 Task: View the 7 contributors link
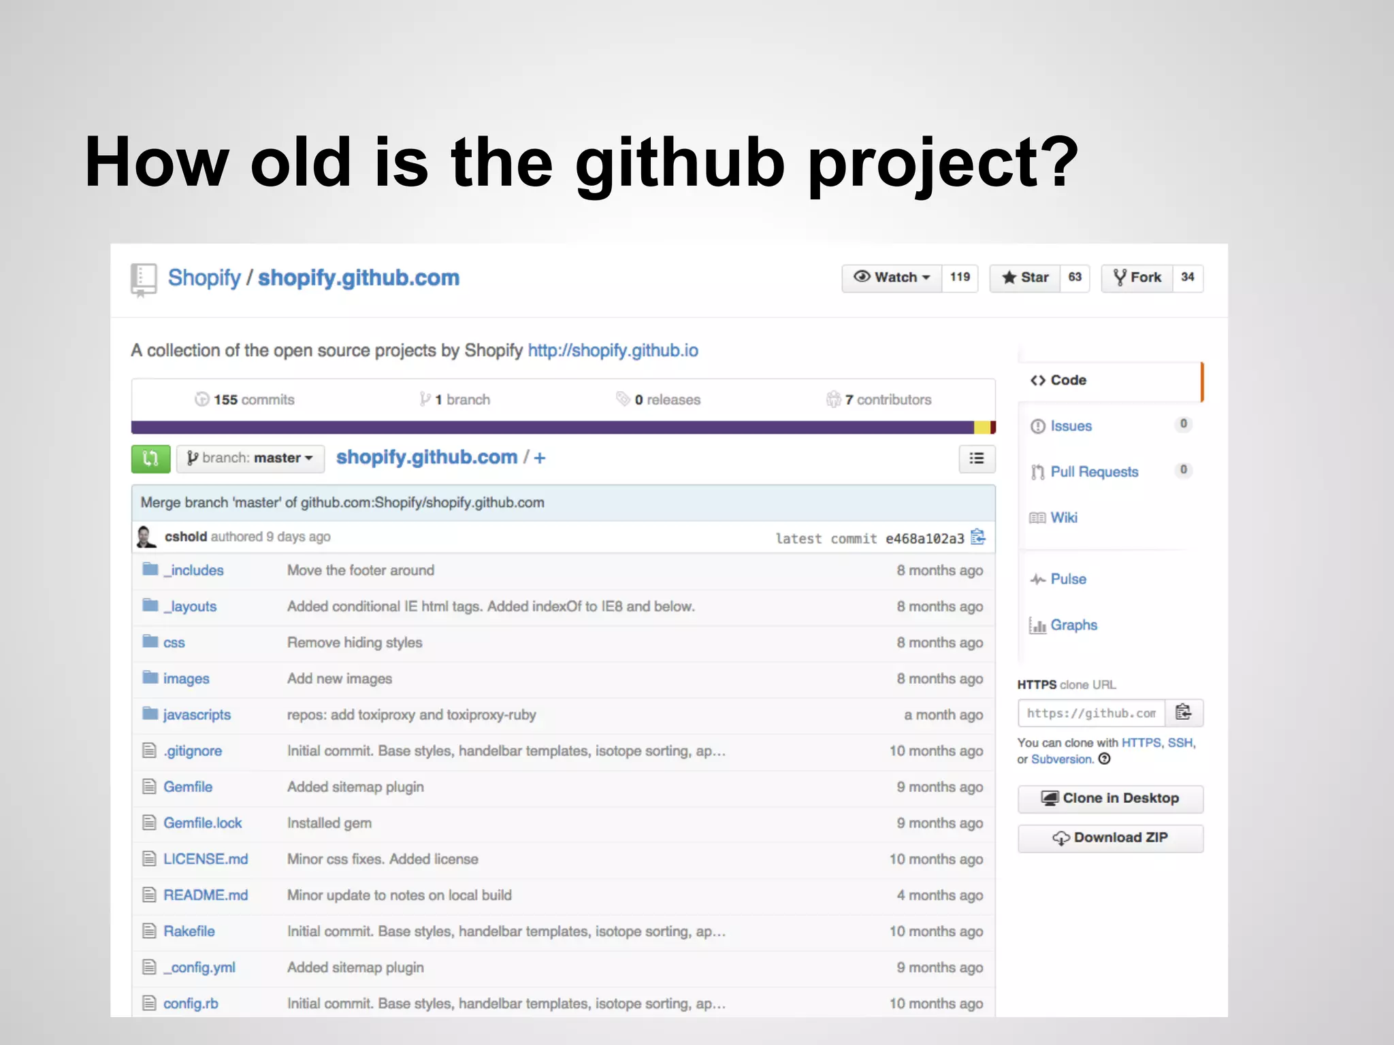pos(879,399)
